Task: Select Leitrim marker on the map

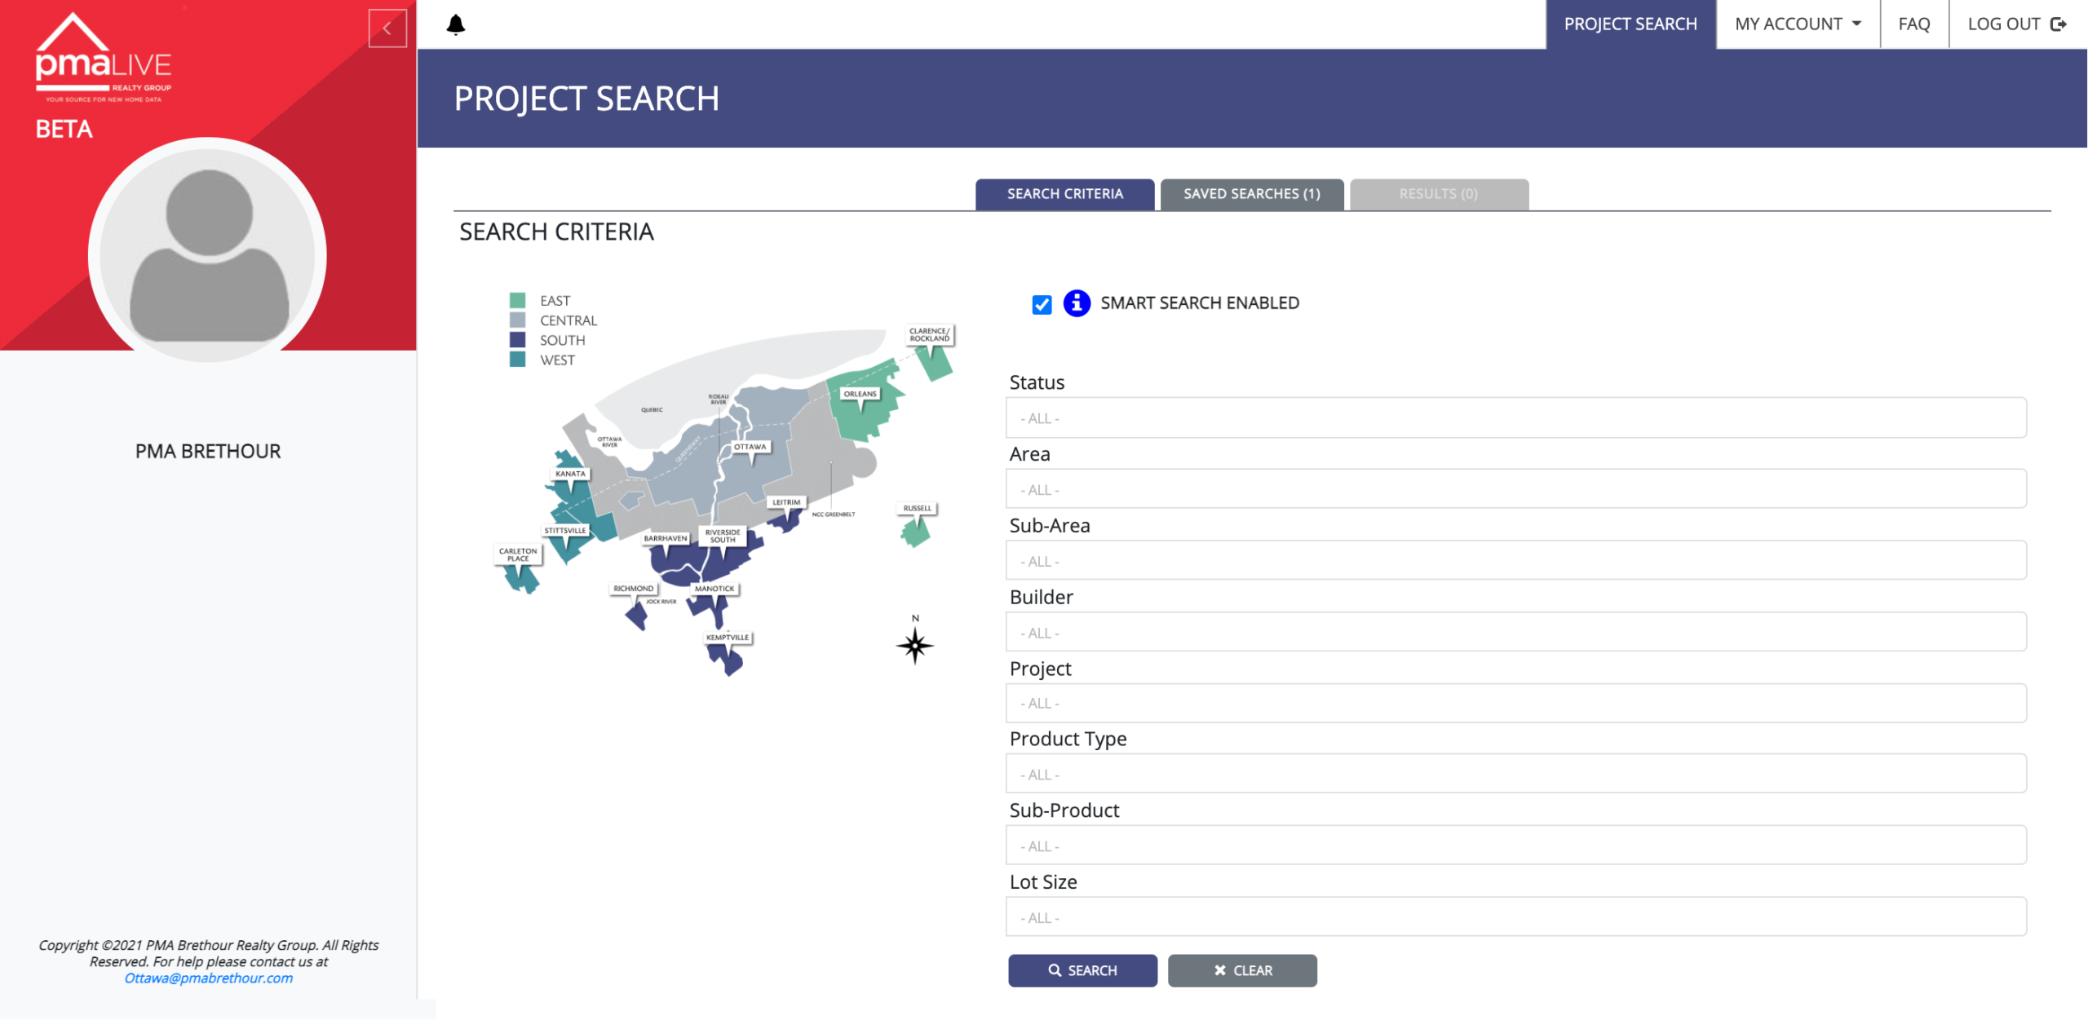Action: coord(786,502)
